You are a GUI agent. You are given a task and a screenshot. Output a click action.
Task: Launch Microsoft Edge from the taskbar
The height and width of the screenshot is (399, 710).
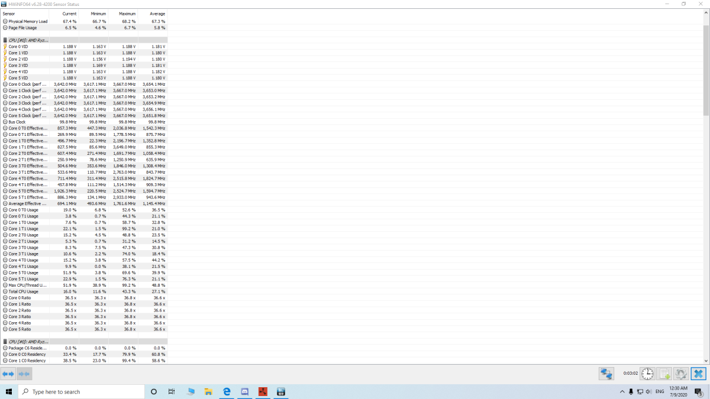227,391
